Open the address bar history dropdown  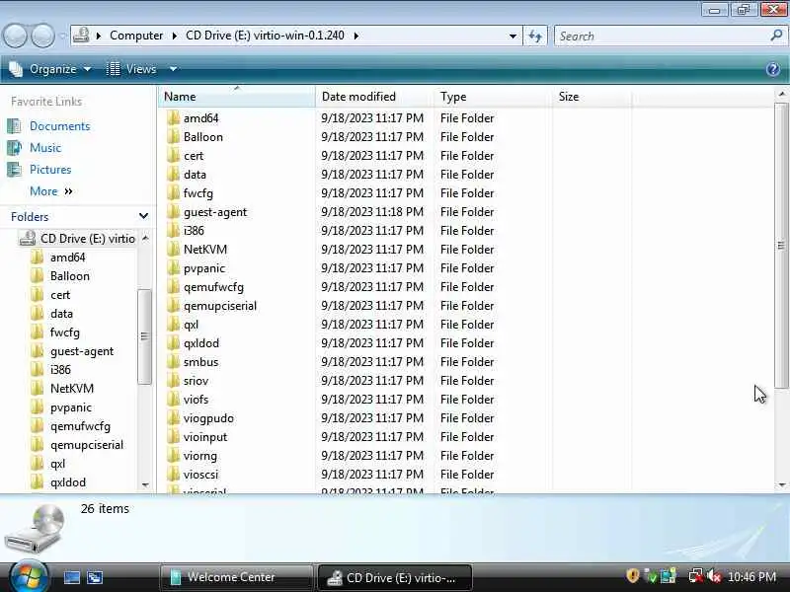tap(513, 36)
